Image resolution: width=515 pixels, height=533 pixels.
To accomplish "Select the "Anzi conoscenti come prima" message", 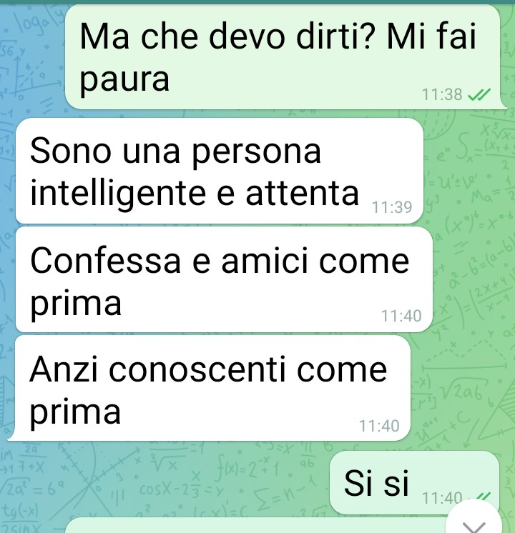I will point(210,388).
